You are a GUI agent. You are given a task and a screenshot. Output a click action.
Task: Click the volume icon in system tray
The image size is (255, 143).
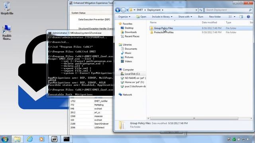pyautogui.click(x=248, y=139)
